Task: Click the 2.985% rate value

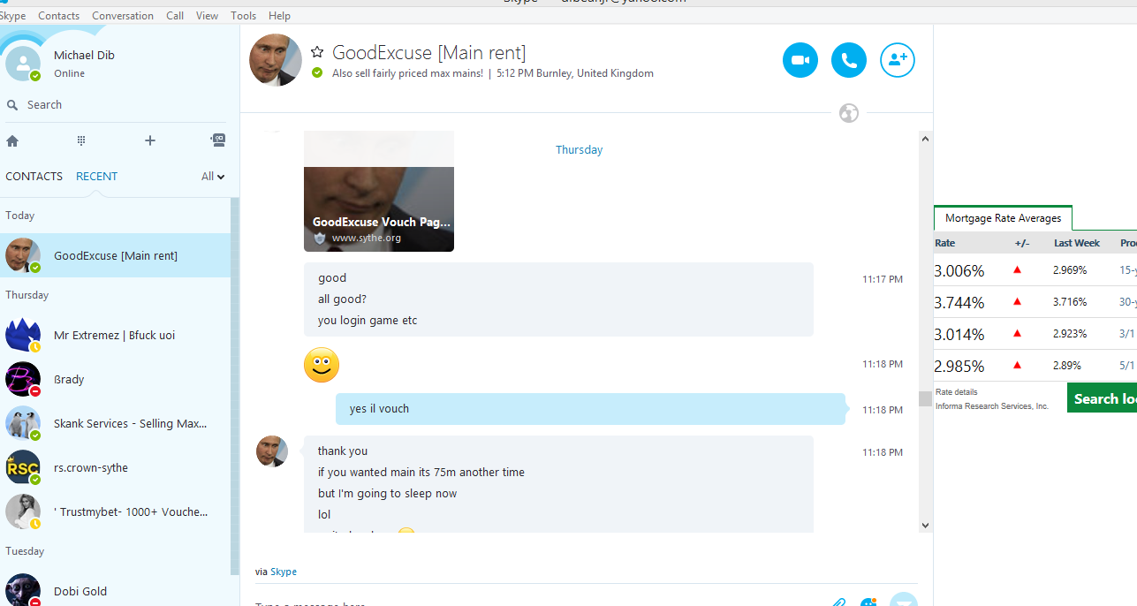Action: 959,367
